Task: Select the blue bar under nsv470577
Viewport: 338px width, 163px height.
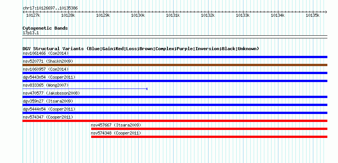Action: [175, 97]
